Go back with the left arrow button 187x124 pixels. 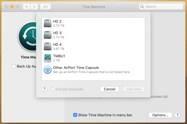click(x=26, y=7)
